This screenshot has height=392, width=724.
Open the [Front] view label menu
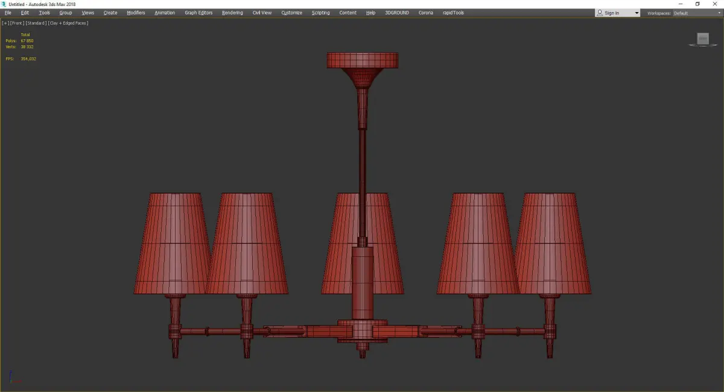[17, 23]
